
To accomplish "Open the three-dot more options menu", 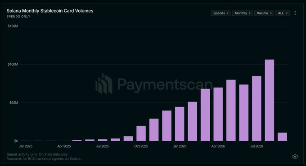I will pyautogui.click(x=295, y=13).
